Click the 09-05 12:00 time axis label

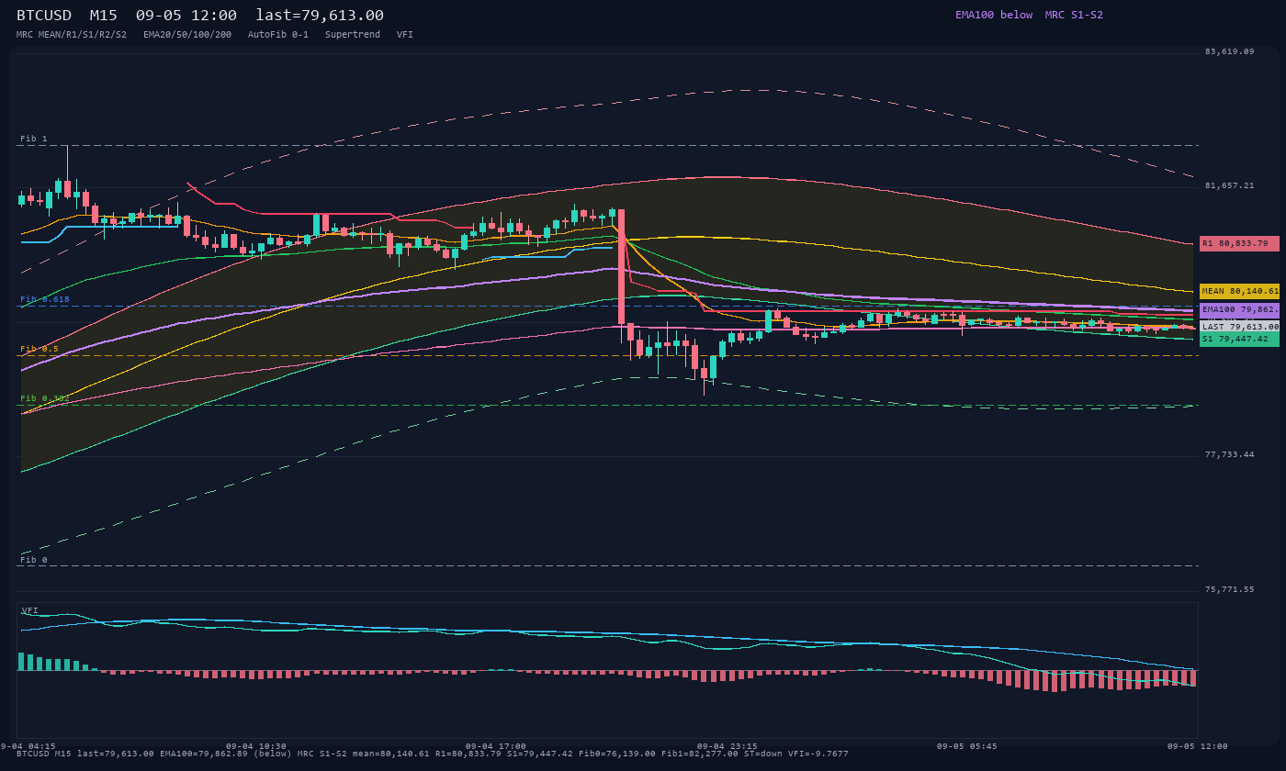tap(1198, 746)
